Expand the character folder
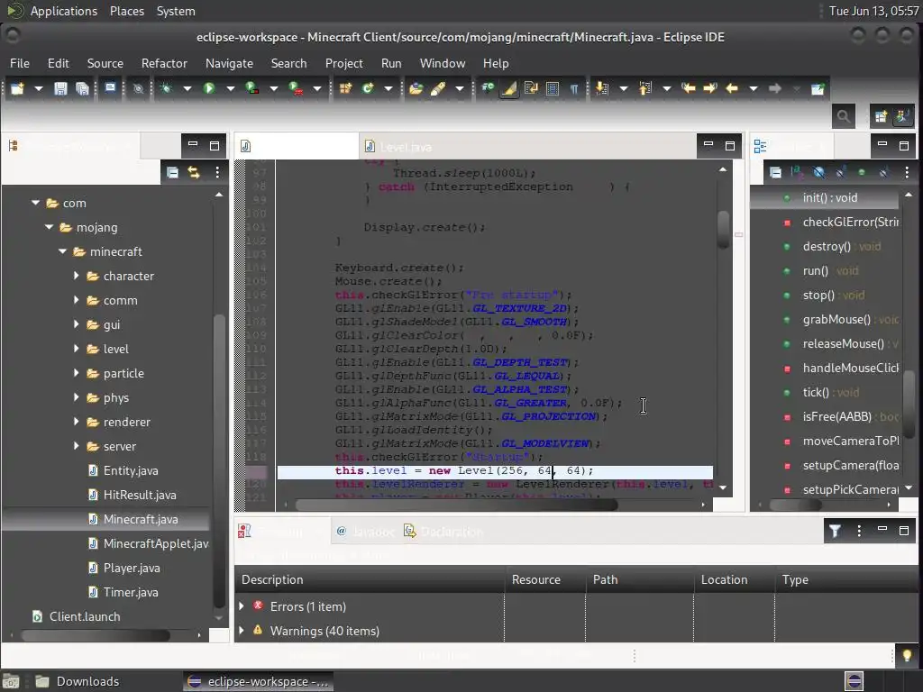This screenshot has height=692, width=923. (76, 276)
